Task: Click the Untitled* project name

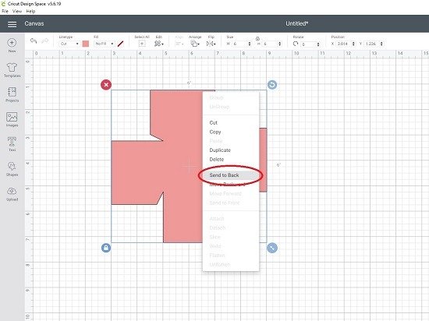Action: tap(297, 23)
